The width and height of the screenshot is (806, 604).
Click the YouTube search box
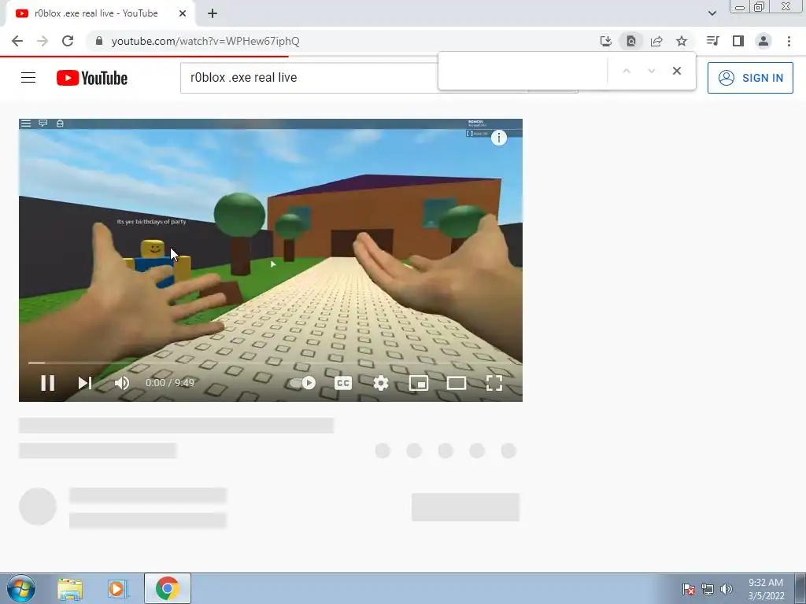309,78
